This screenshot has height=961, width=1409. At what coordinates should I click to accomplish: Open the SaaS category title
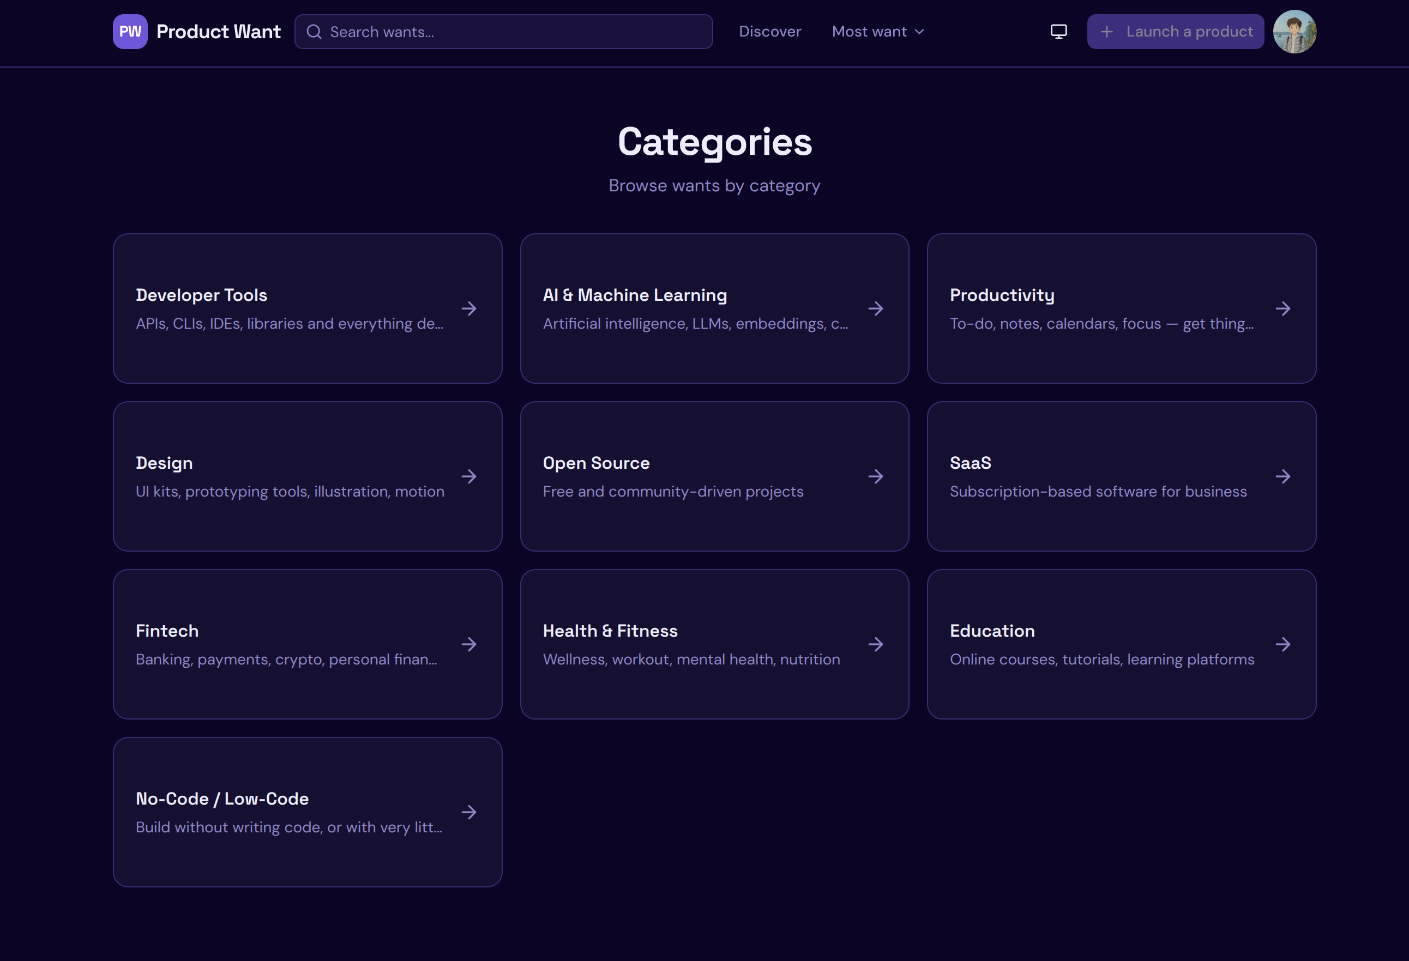[x=970, y=463]
